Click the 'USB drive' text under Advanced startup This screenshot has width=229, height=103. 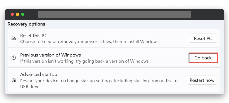(x=30, y=87)
